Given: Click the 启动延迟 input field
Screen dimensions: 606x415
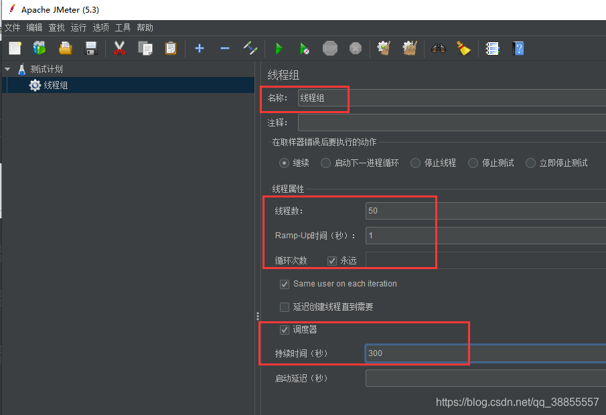Looking at the screenshot, I should click(486, 378).
